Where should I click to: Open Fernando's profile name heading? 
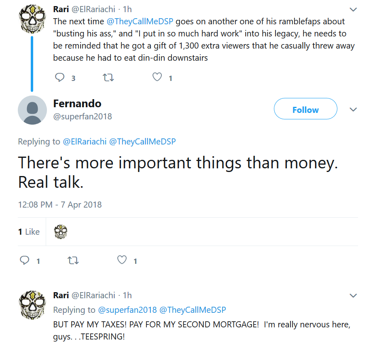(77, 104)
